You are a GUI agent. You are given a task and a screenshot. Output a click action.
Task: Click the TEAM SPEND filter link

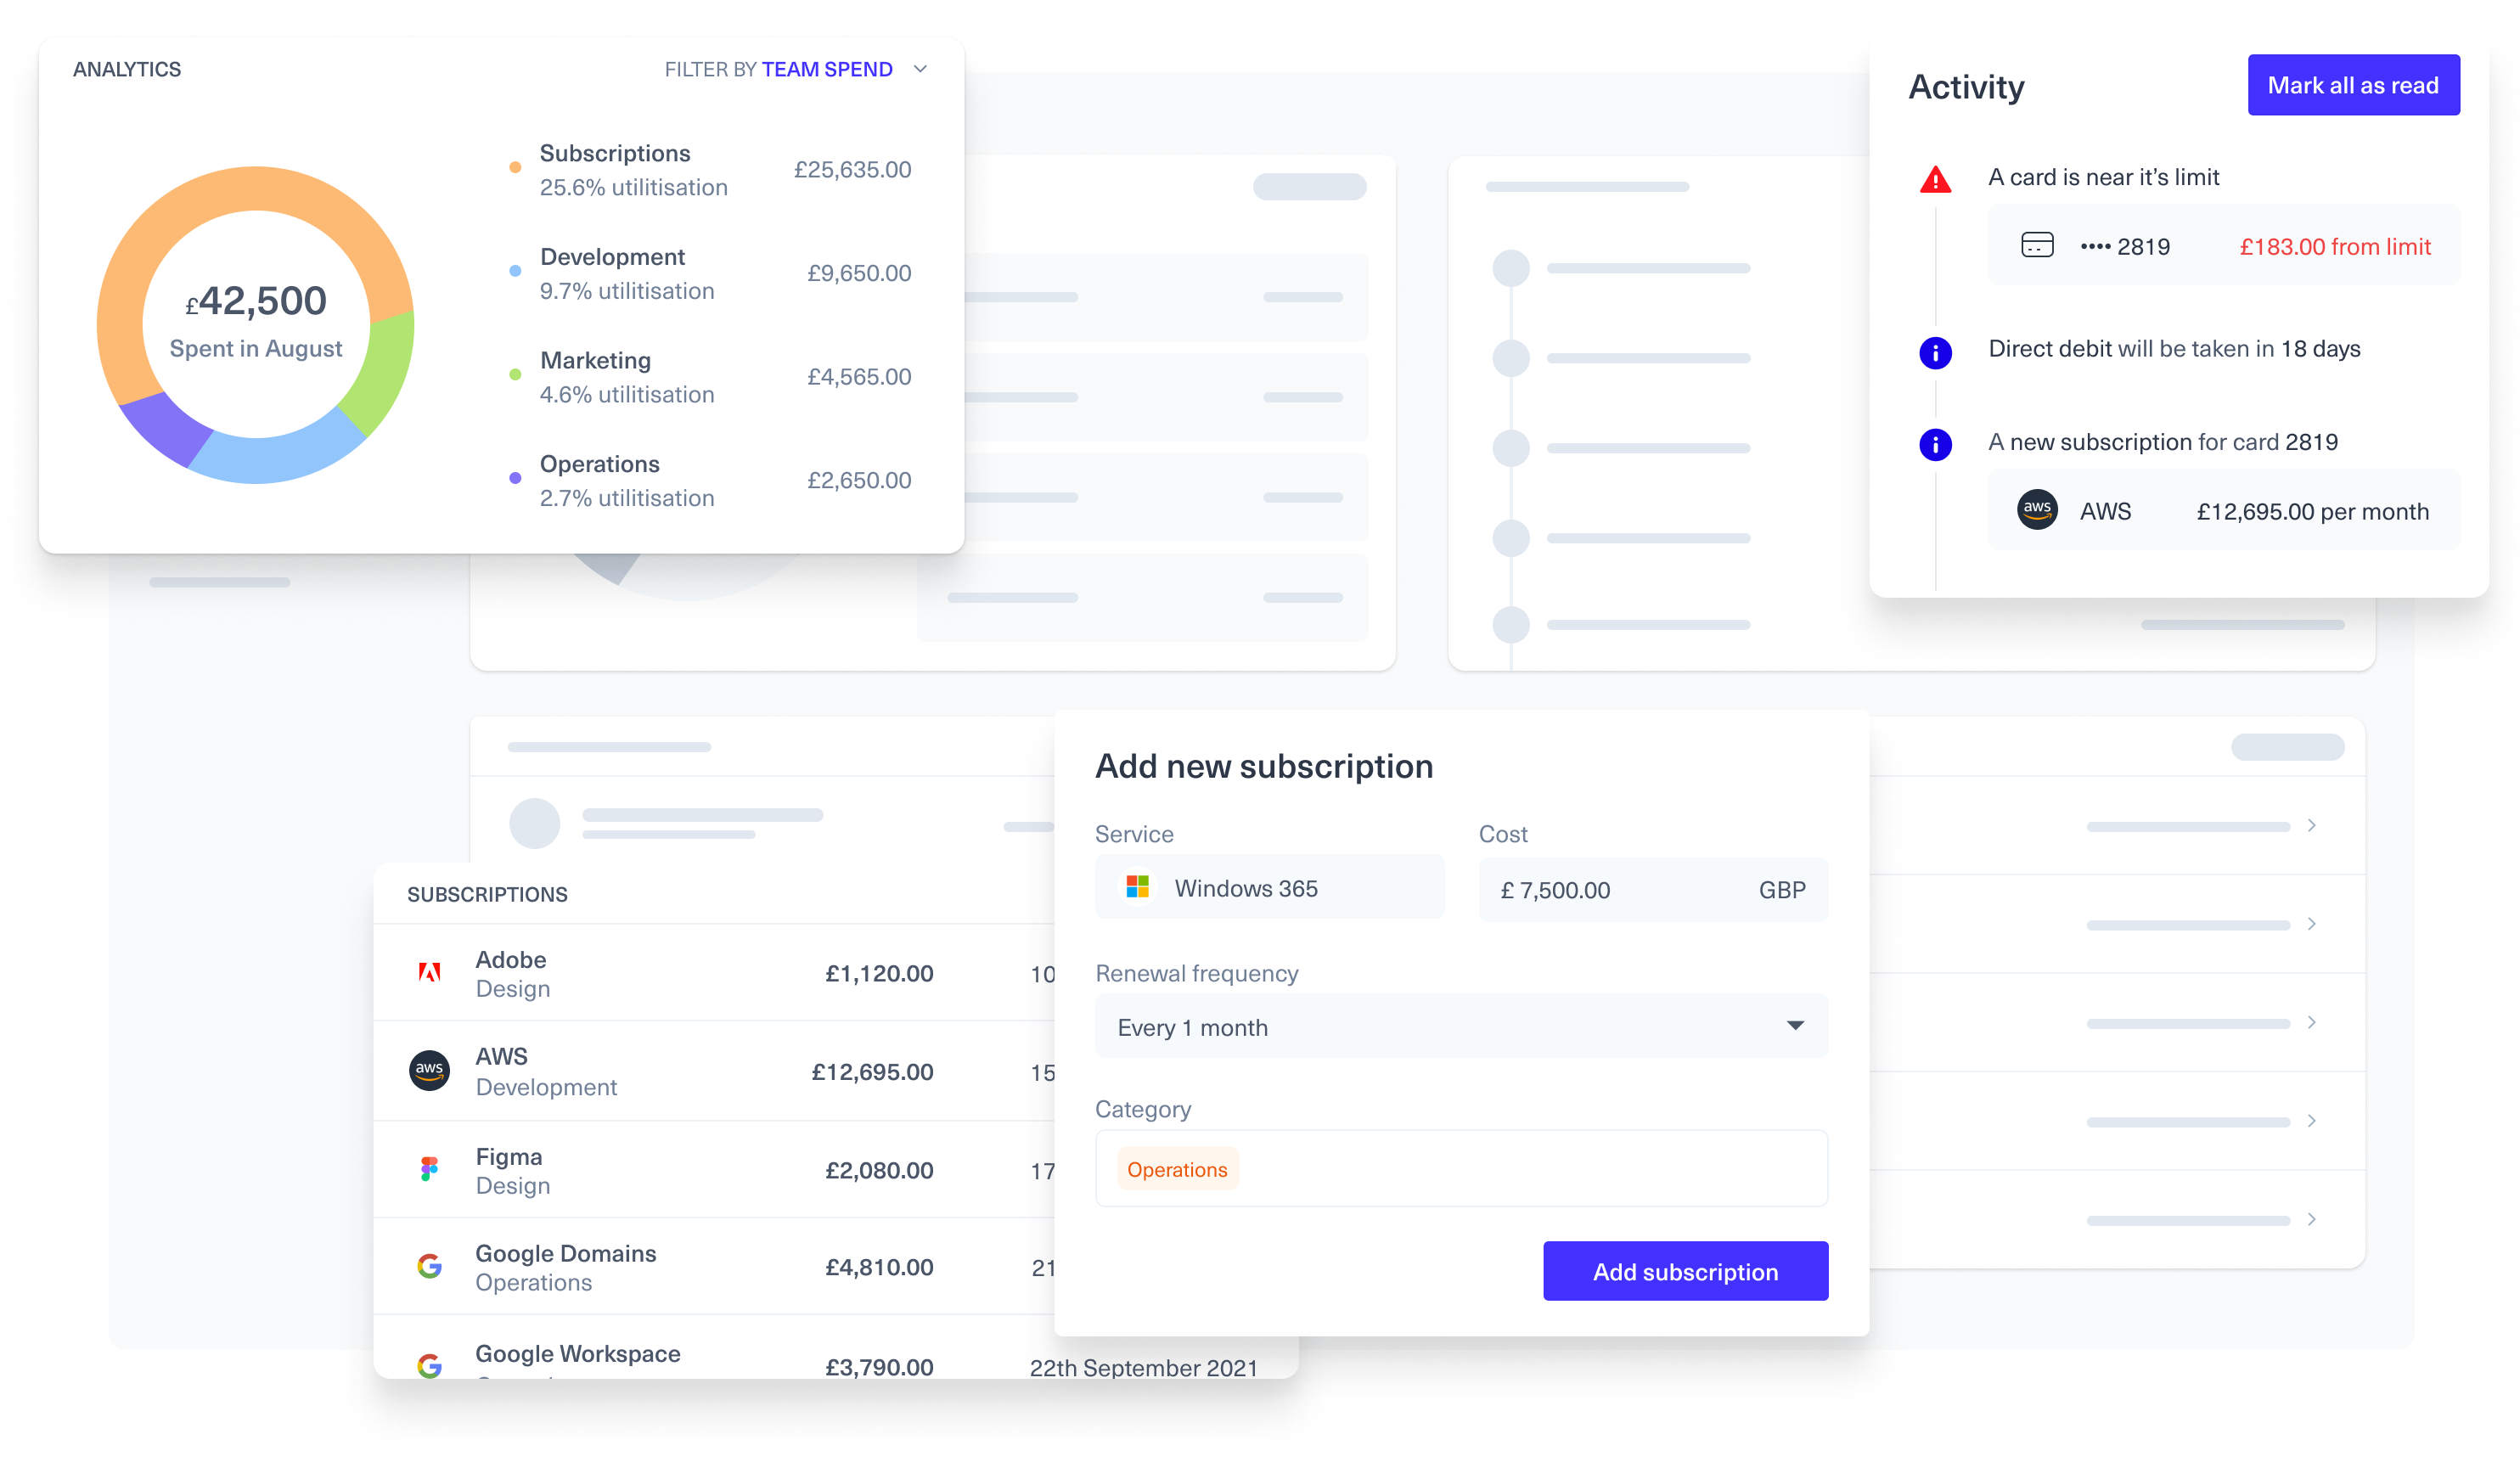point(827,69)
